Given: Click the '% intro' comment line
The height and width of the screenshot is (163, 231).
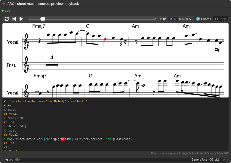Looking at the screenshot, I should click(x=10, y=110).
